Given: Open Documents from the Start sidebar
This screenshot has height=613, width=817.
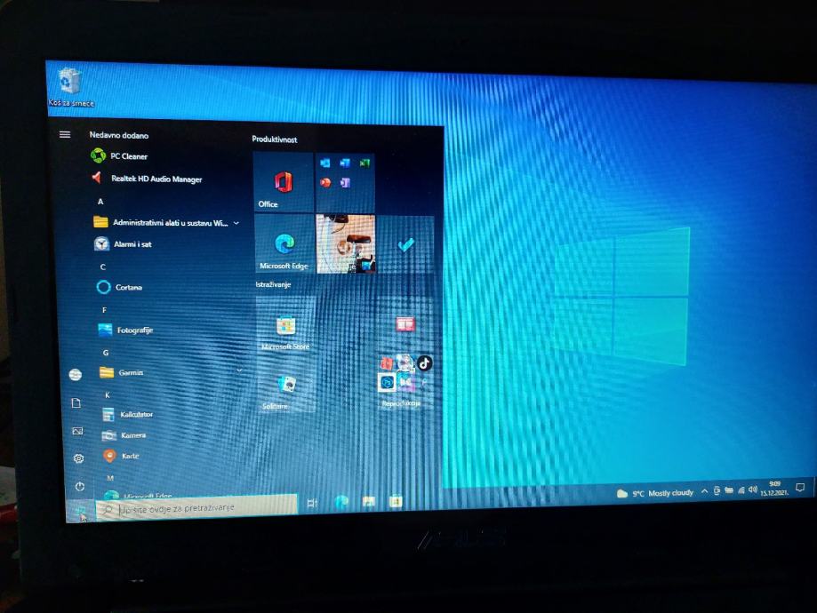Looking at the screenshot, I should pyautogui.click(x=76, y=402).
